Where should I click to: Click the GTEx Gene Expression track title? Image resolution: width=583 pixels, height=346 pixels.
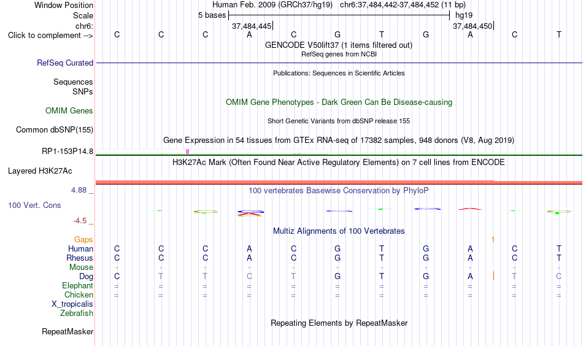(x=339, y=140)
